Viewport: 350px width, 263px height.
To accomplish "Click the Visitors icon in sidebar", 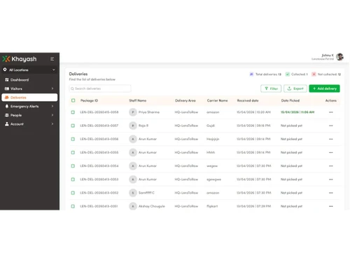I will click(7, 88).
